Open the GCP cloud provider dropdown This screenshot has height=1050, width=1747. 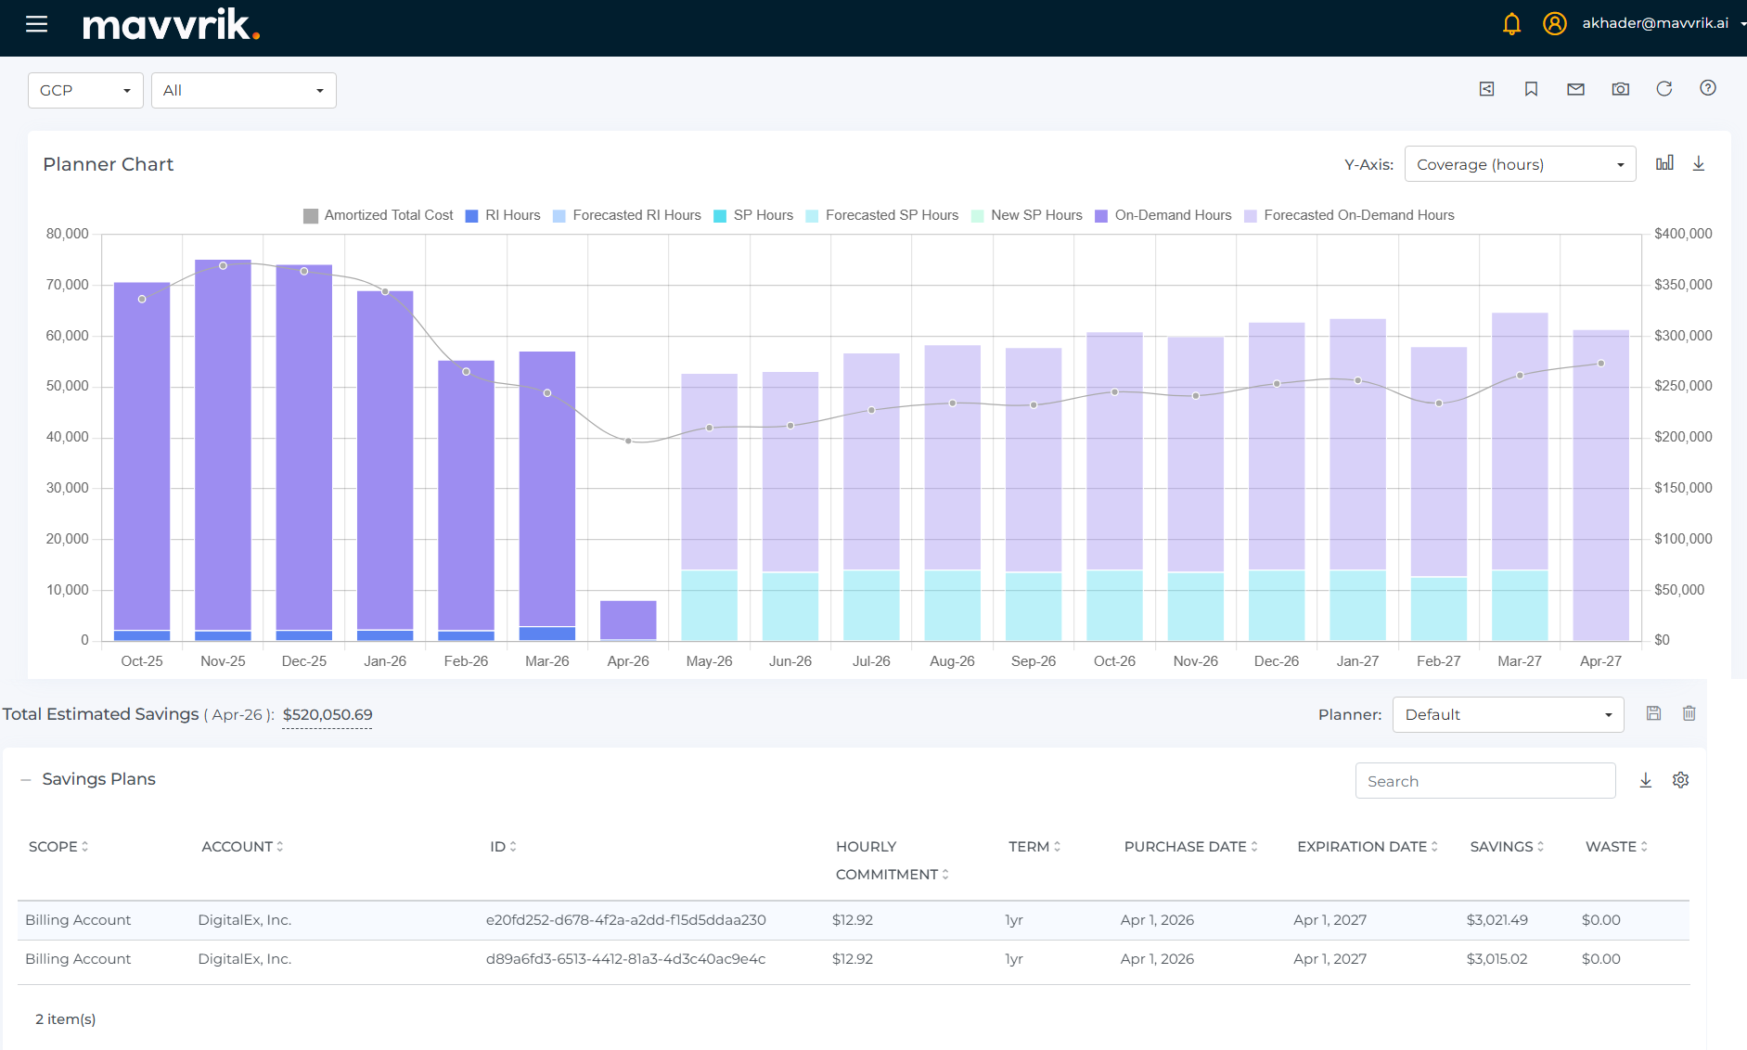(85, 91)
